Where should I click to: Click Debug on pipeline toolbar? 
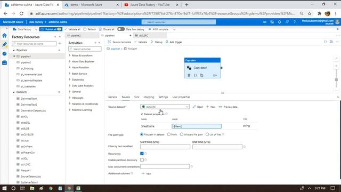click(156, 42)
